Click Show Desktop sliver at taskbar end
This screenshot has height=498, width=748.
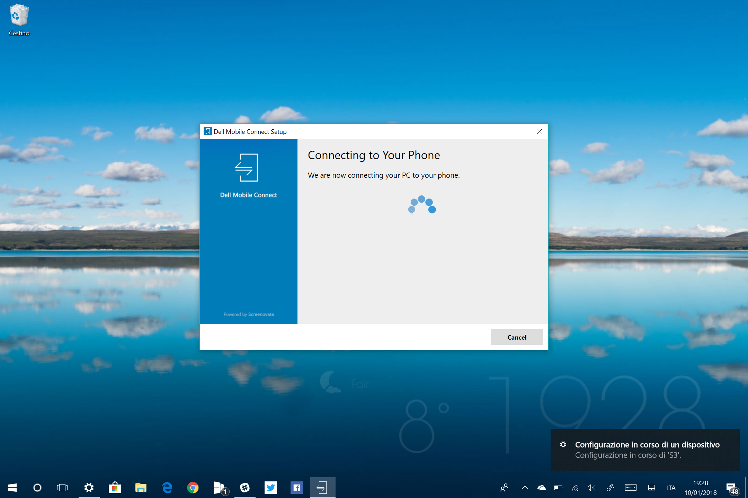pyautogui.click(x=746, y=488)
